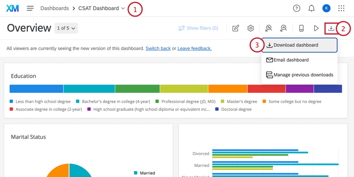Open the user account avatar
This screenshot has height=177, width=354.
(327, 8)
